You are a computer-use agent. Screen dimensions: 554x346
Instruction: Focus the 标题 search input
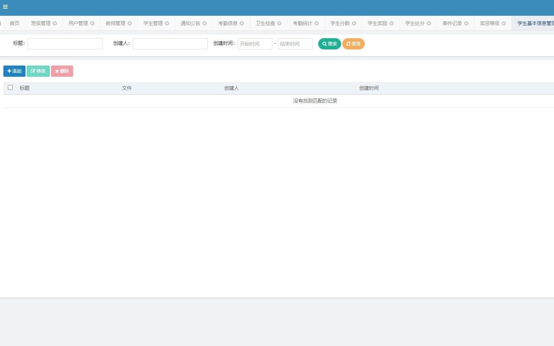[65, 44]
